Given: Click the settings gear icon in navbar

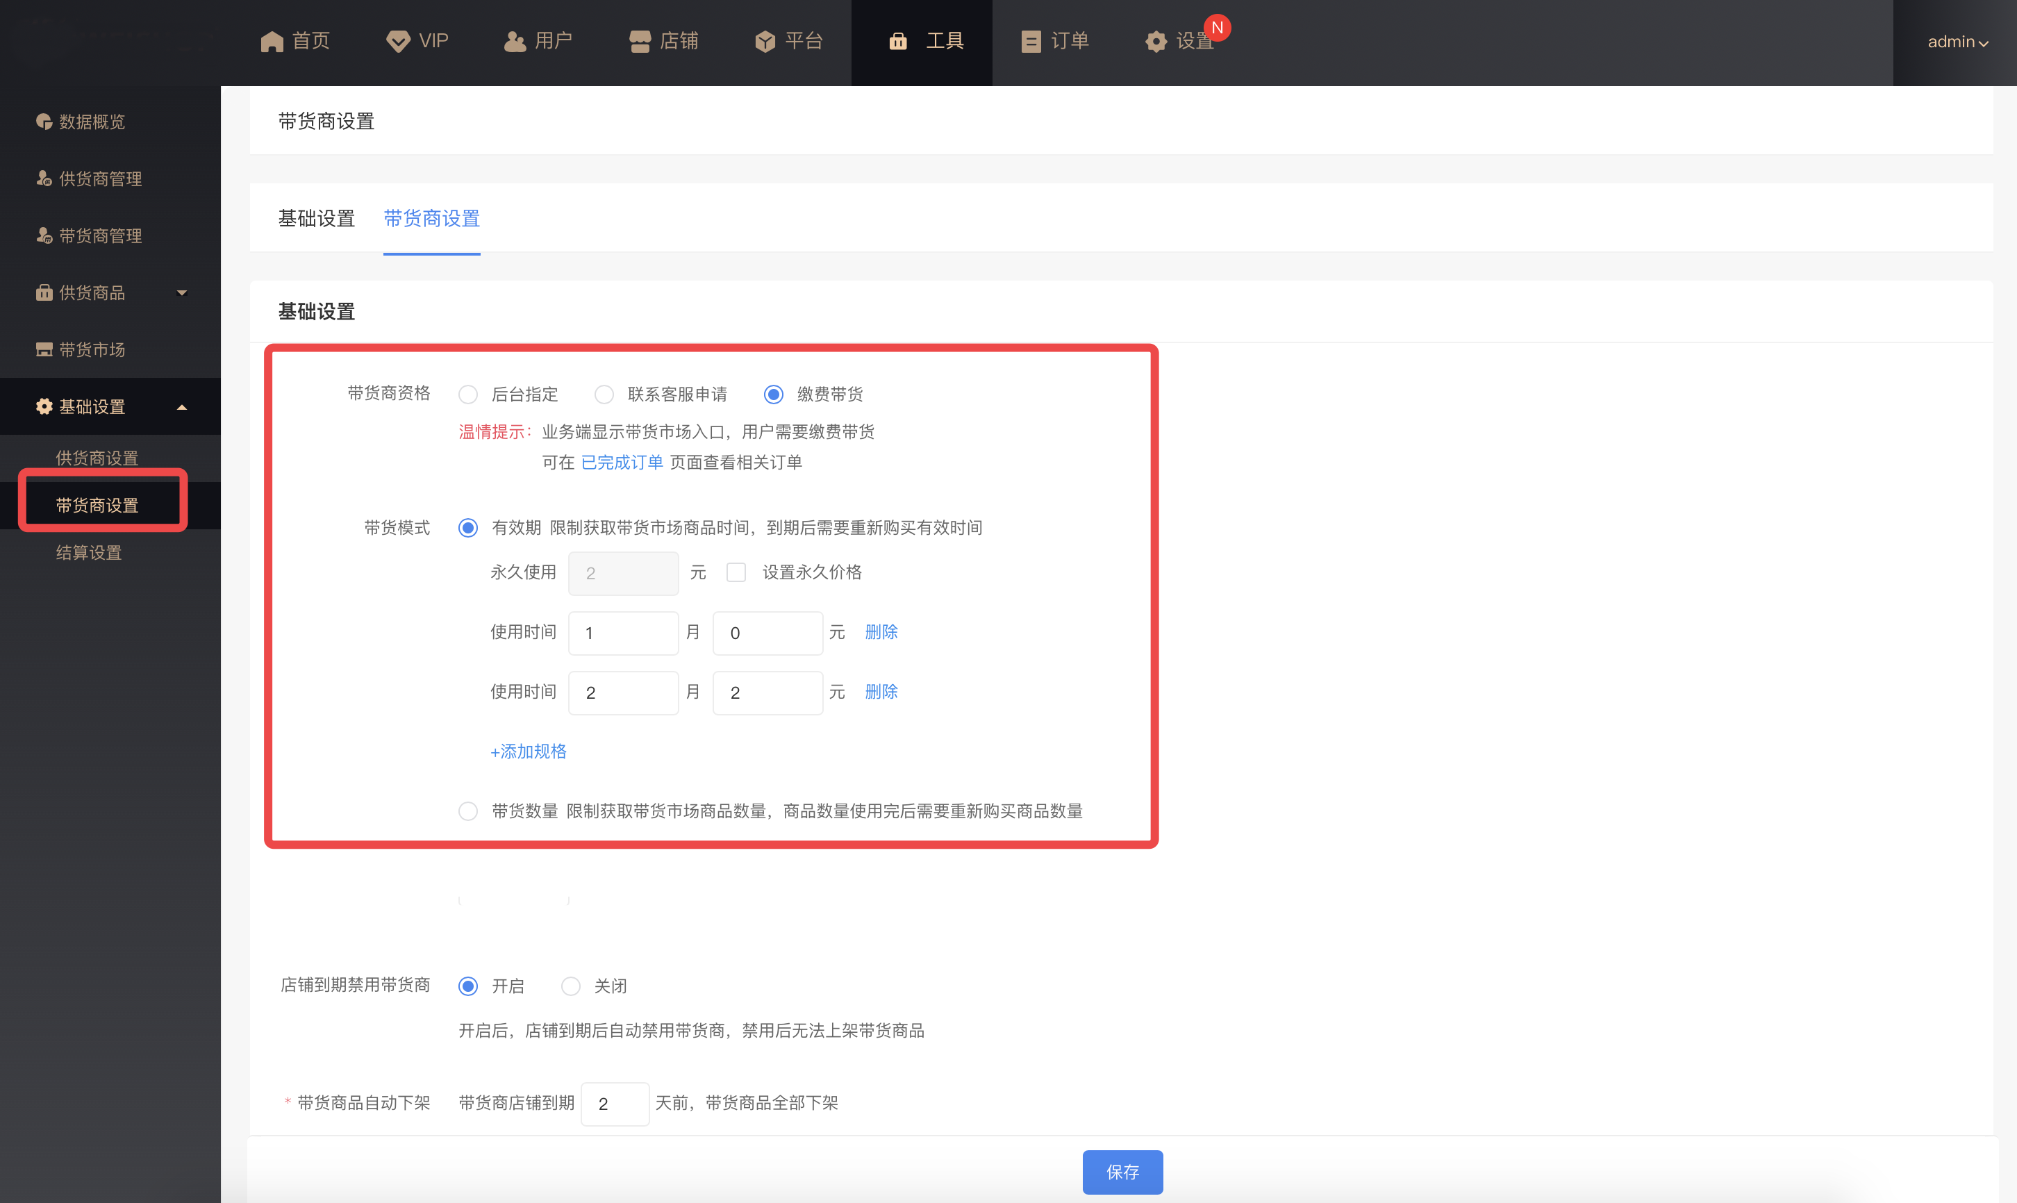Looking at the screenshot, I should 1156,42.
